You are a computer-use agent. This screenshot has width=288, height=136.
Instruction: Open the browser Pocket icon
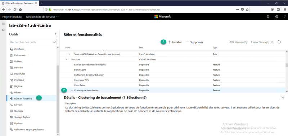click(x=242, y=10)
